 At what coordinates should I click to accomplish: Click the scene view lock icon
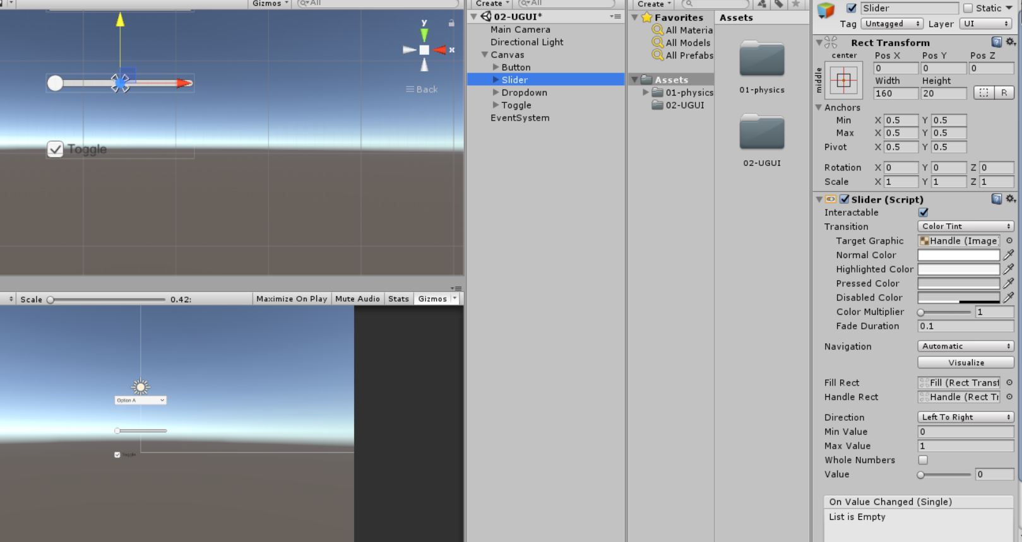(x=451, y=23)
